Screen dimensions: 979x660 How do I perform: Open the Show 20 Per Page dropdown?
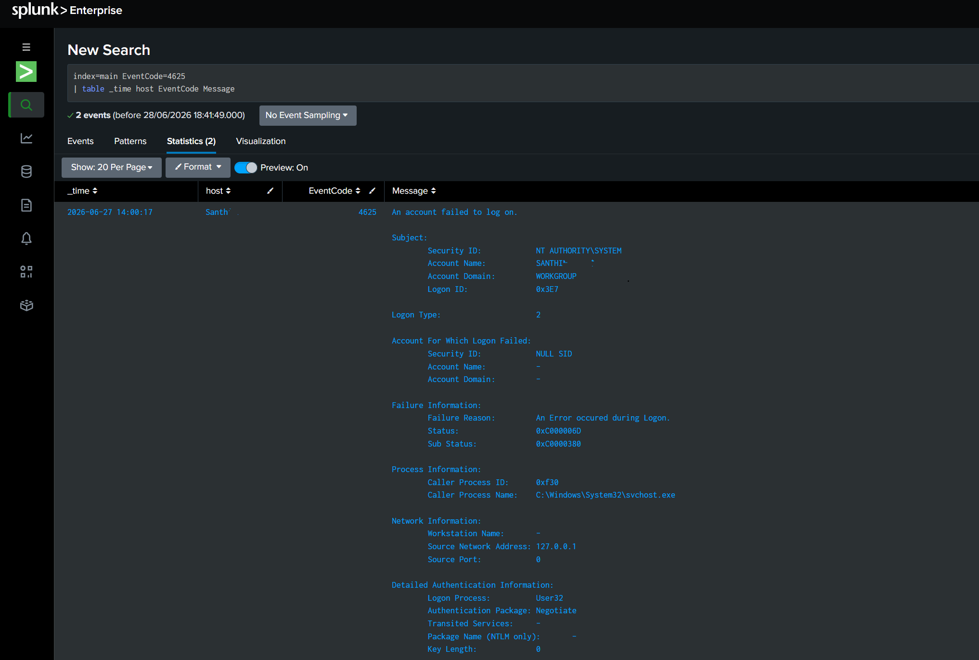112,168
